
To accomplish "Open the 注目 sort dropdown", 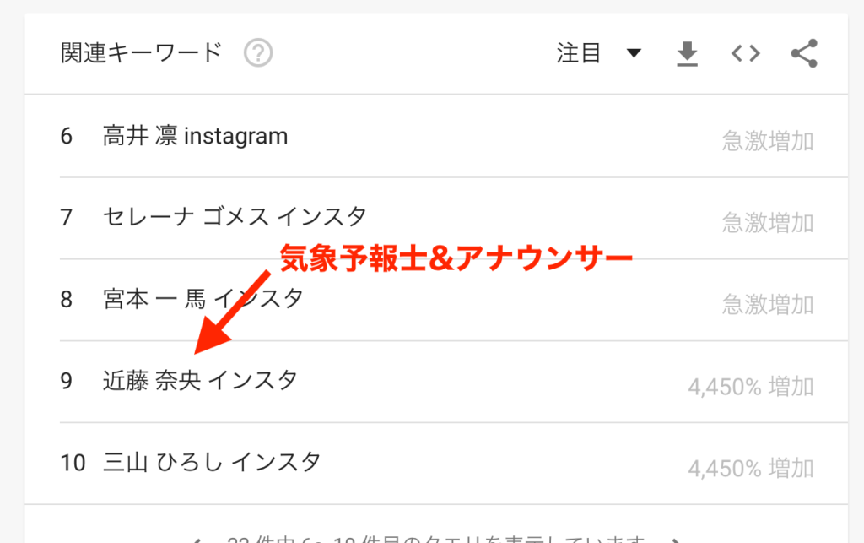I will pos(598,53).
